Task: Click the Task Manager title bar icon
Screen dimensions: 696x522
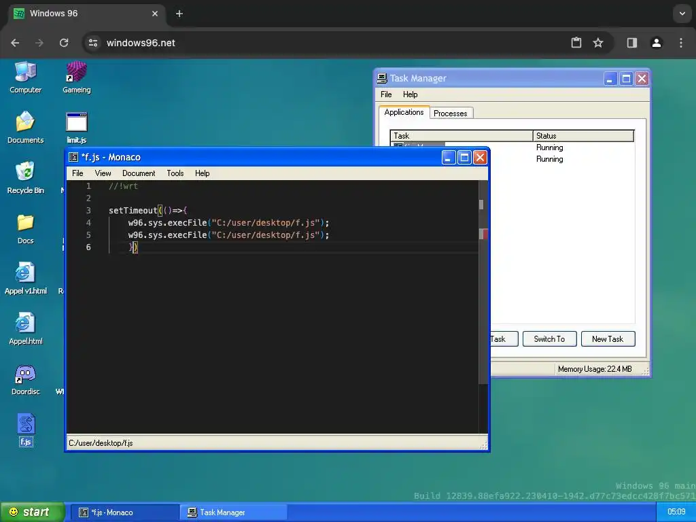Action: 382,78
